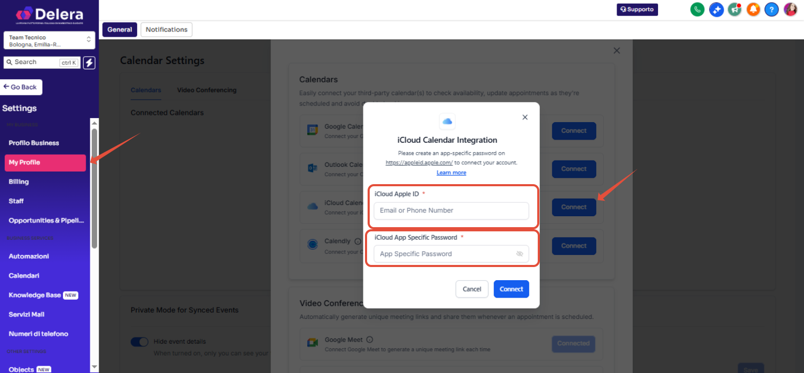The width and height of the screenshot is (804, 373).
Task: Connect Google Calendar
Action: coord(574,131)
